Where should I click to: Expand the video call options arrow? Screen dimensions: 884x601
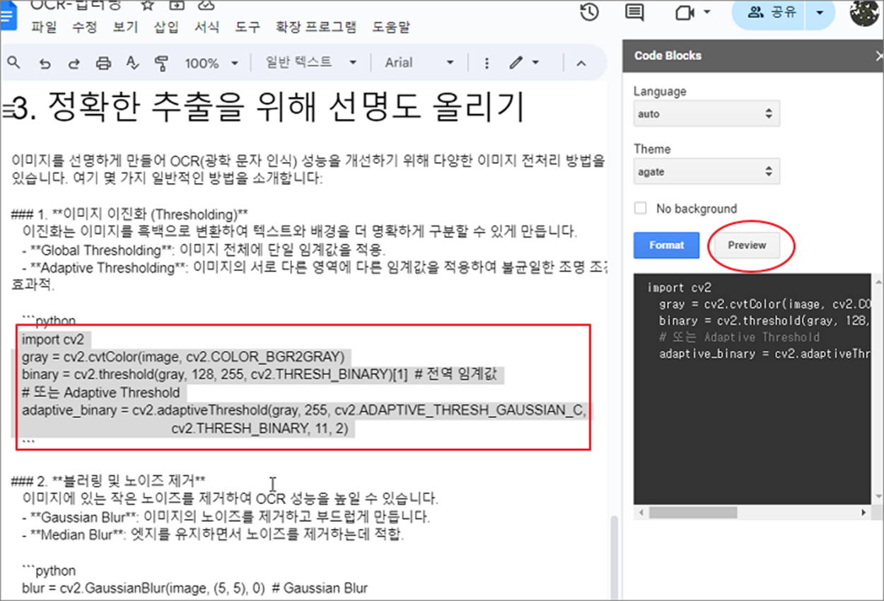706,13
